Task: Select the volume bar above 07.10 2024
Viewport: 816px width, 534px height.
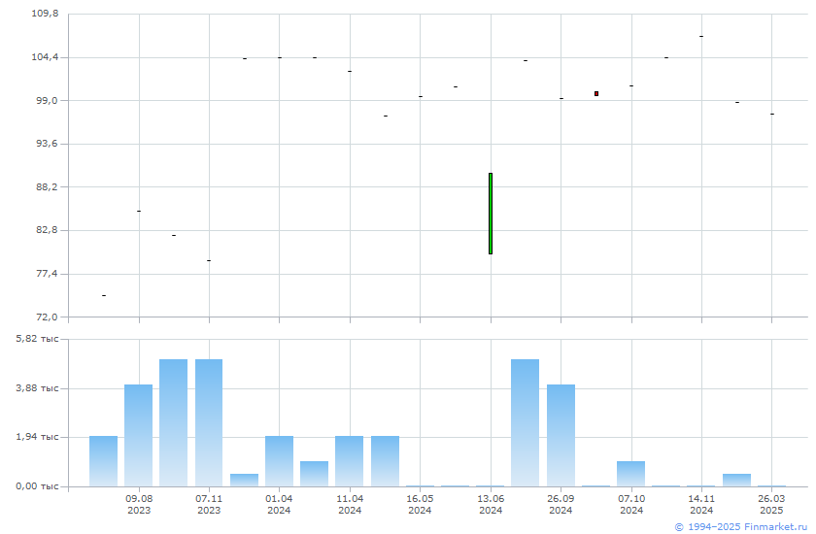Action: 630,474
